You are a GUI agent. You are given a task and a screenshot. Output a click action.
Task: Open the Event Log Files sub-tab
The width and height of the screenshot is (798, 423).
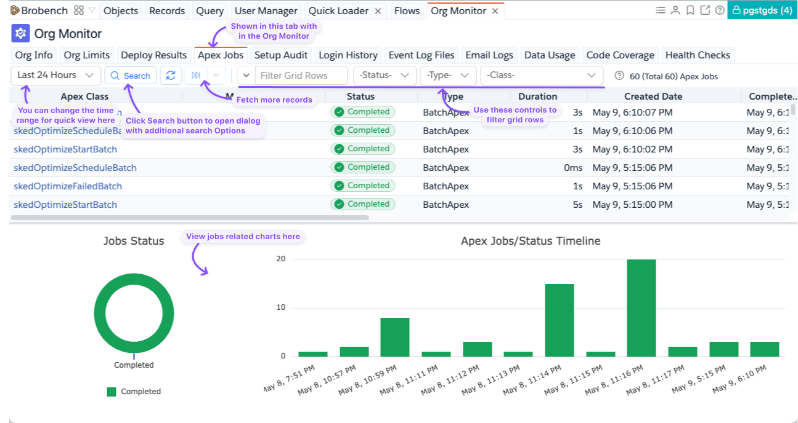coord(421,55)
